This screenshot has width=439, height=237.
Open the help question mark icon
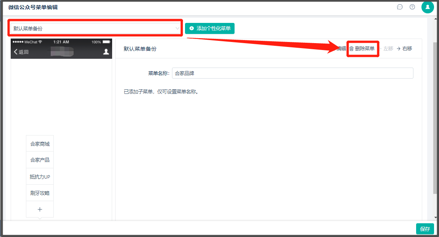[x=412, y=7]
